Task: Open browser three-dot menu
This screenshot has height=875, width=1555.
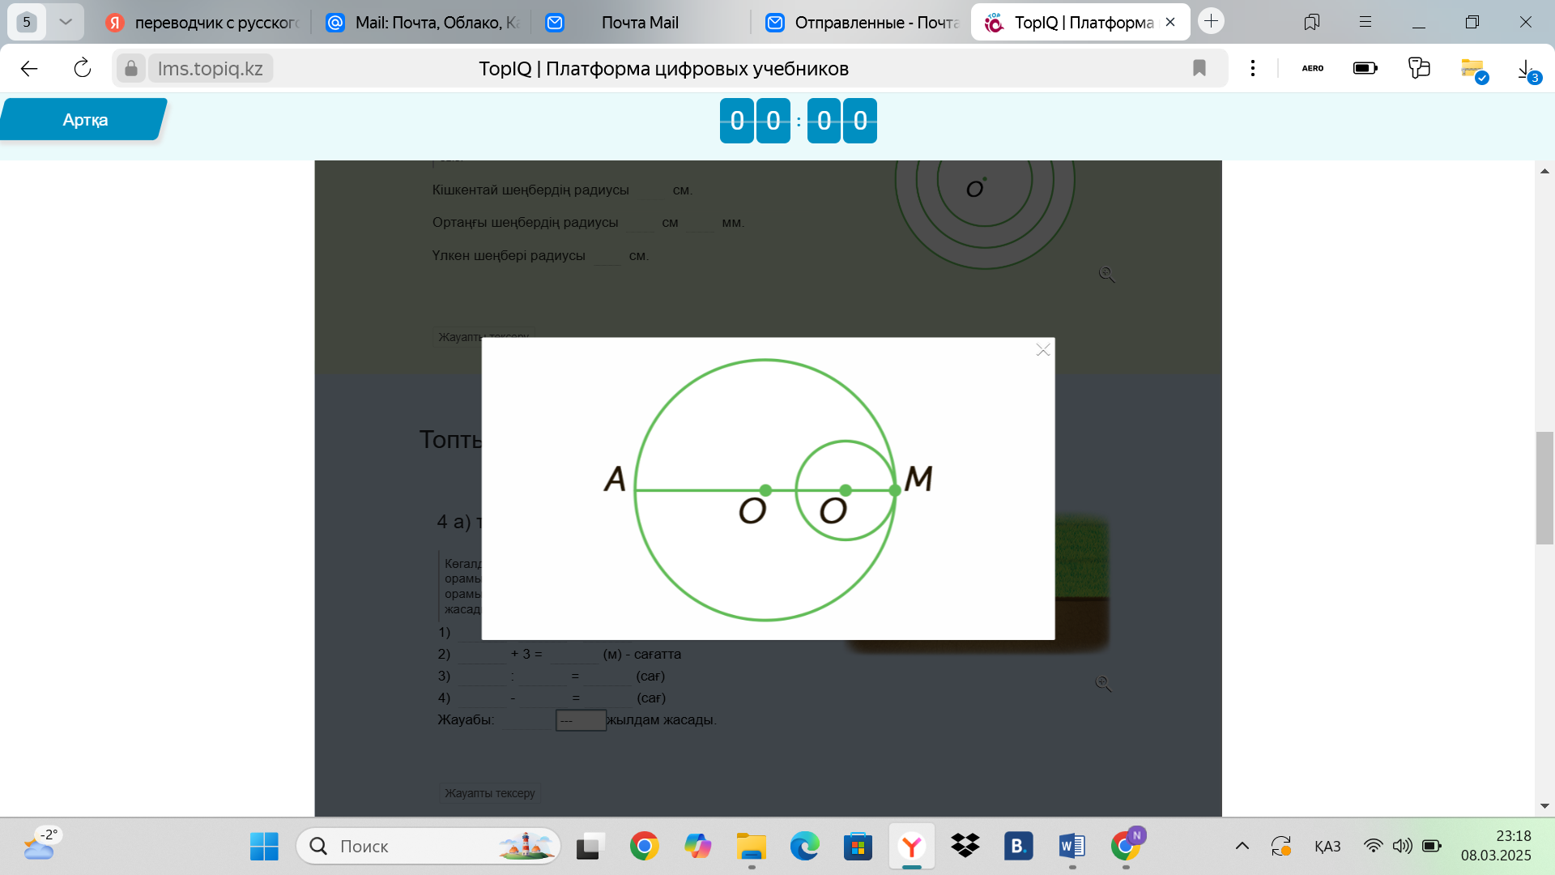Action: [1253, 69]
